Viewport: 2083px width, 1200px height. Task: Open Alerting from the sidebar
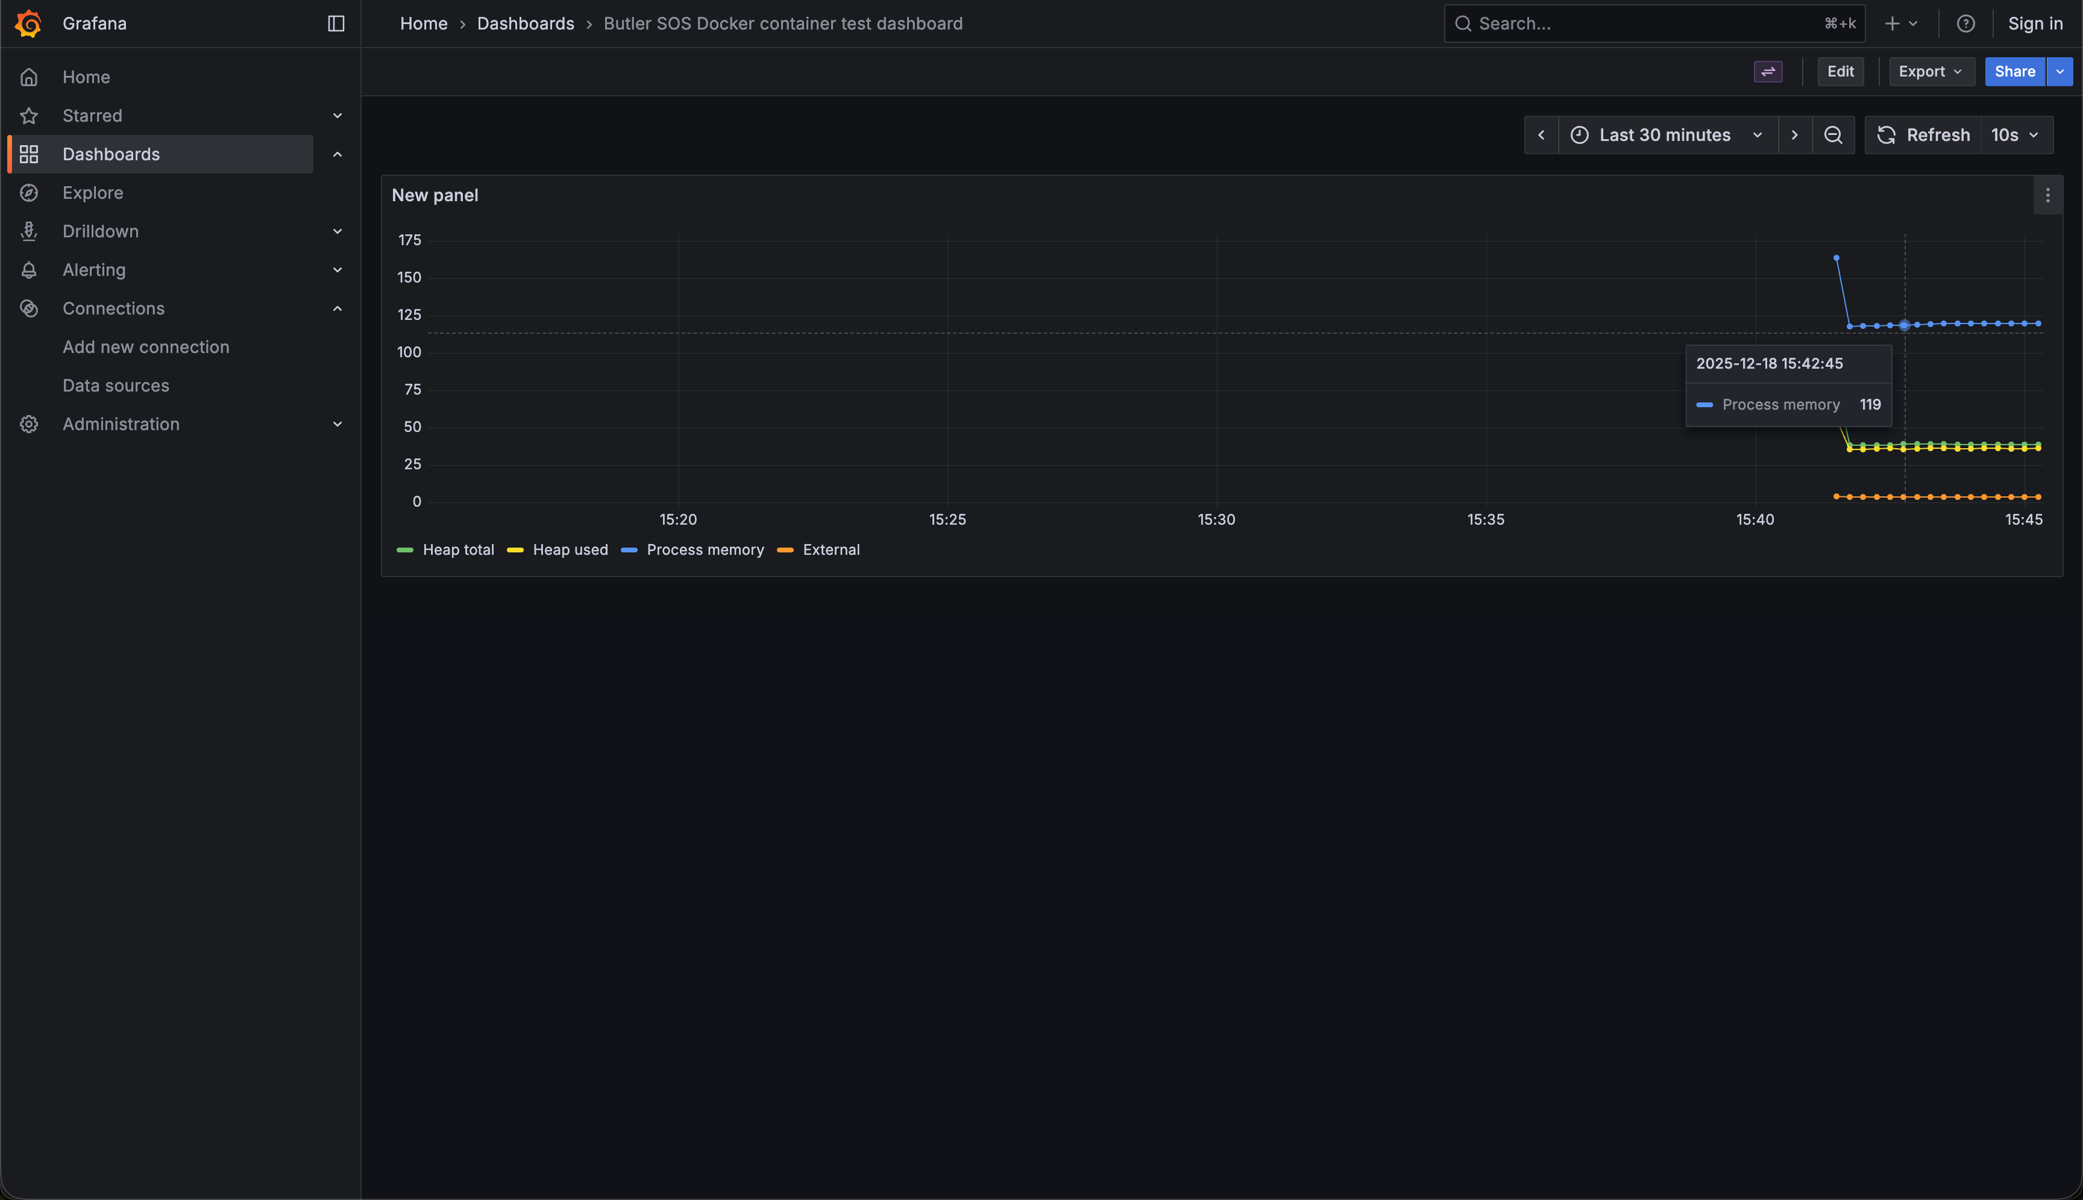pyautogui.click(x=93, y=269)
